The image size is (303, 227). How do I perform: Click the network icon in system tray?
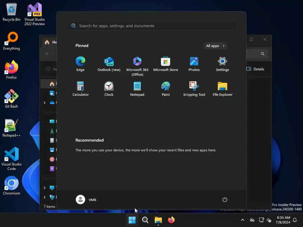(261, 220)
